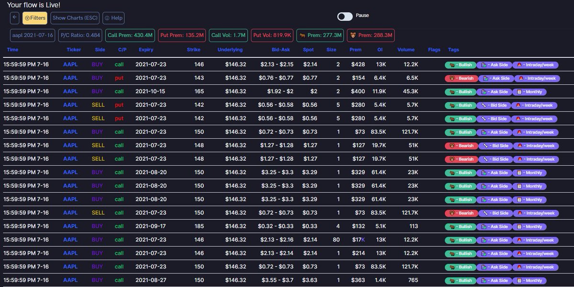Sort by the Underlying column header

pos(230,49)
